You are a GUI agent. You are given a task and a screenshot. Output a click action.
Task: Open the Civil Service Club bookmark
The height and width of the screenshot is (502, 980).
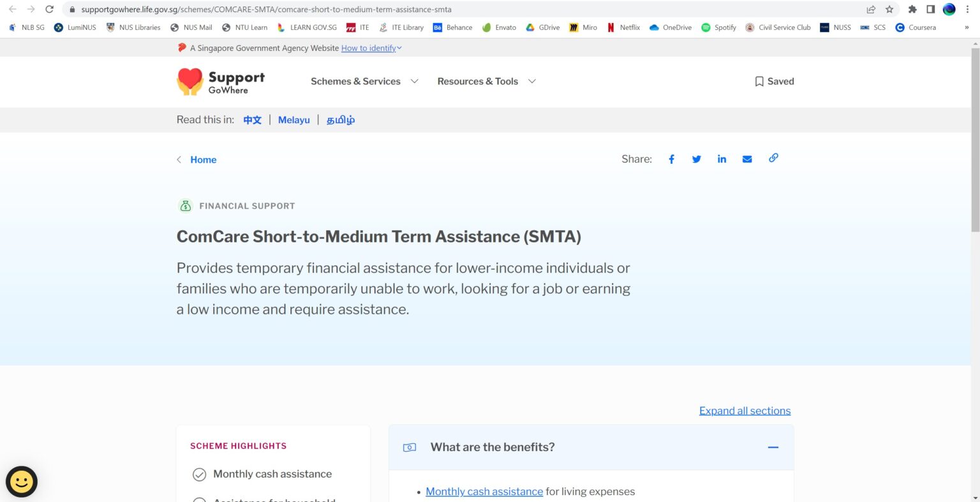pyautogui.click(x=778, y=27)
